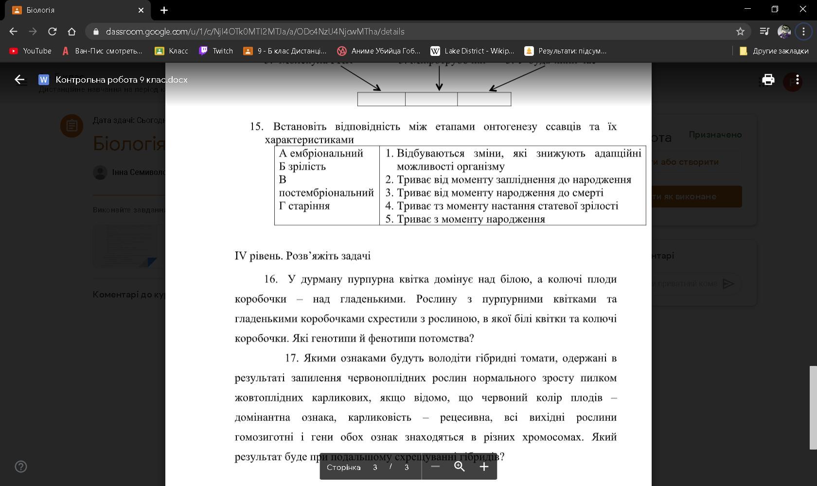This screenshot has width=817, height=486.
Task: Restore down the Chrome window
Action: [775, 9]
